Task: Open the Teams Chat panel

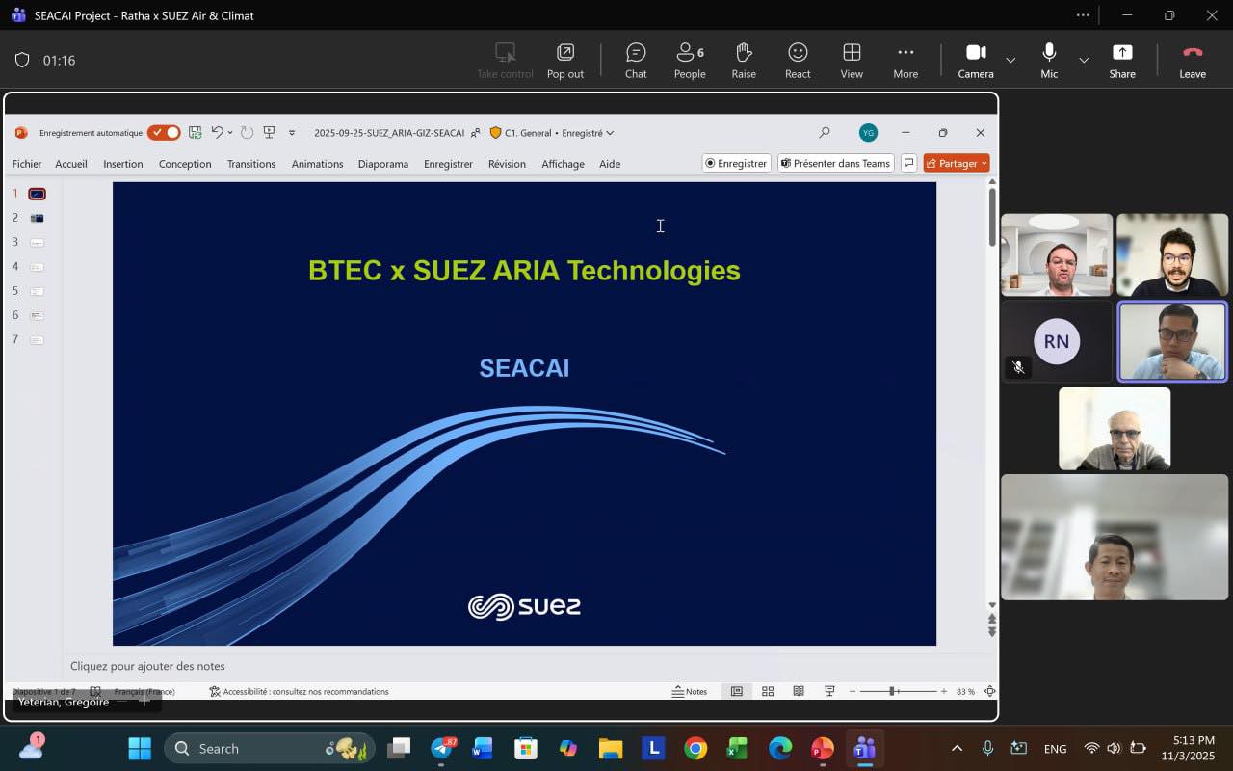Action: point(636,60)
